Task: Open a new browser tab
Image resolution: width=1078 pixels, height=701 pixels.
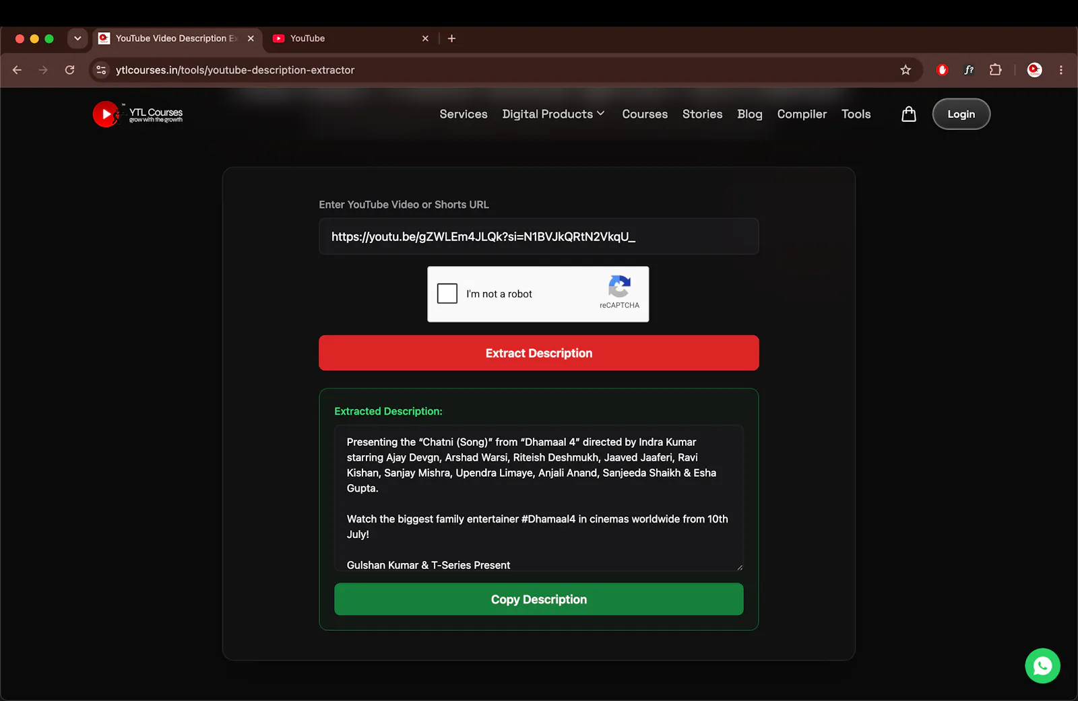Action: click(451, 38)
